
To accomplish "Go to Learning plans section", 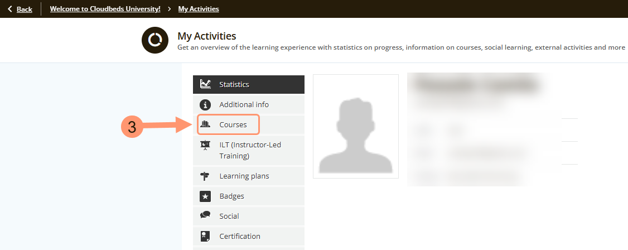I will 244,176.
